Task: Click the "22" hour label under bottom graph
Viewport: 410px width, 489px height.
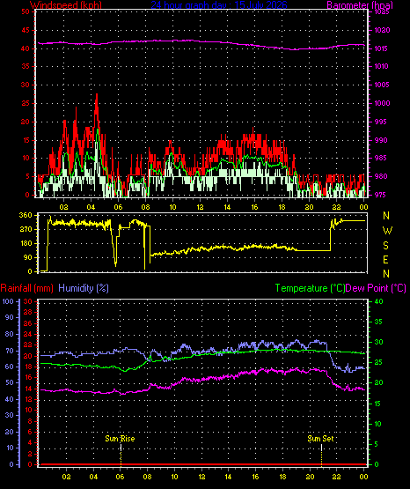Action: (x=336, y=477)
